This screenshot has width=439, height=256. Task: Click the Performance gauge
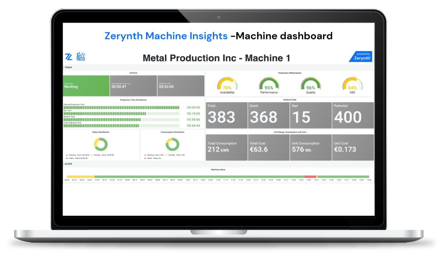pos(269,84)
